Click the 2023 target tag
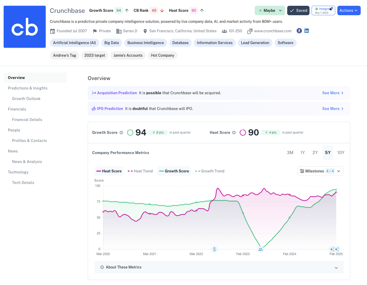This screenshot has height=285, width=367. pyautogui.click(x=95, y=55)
